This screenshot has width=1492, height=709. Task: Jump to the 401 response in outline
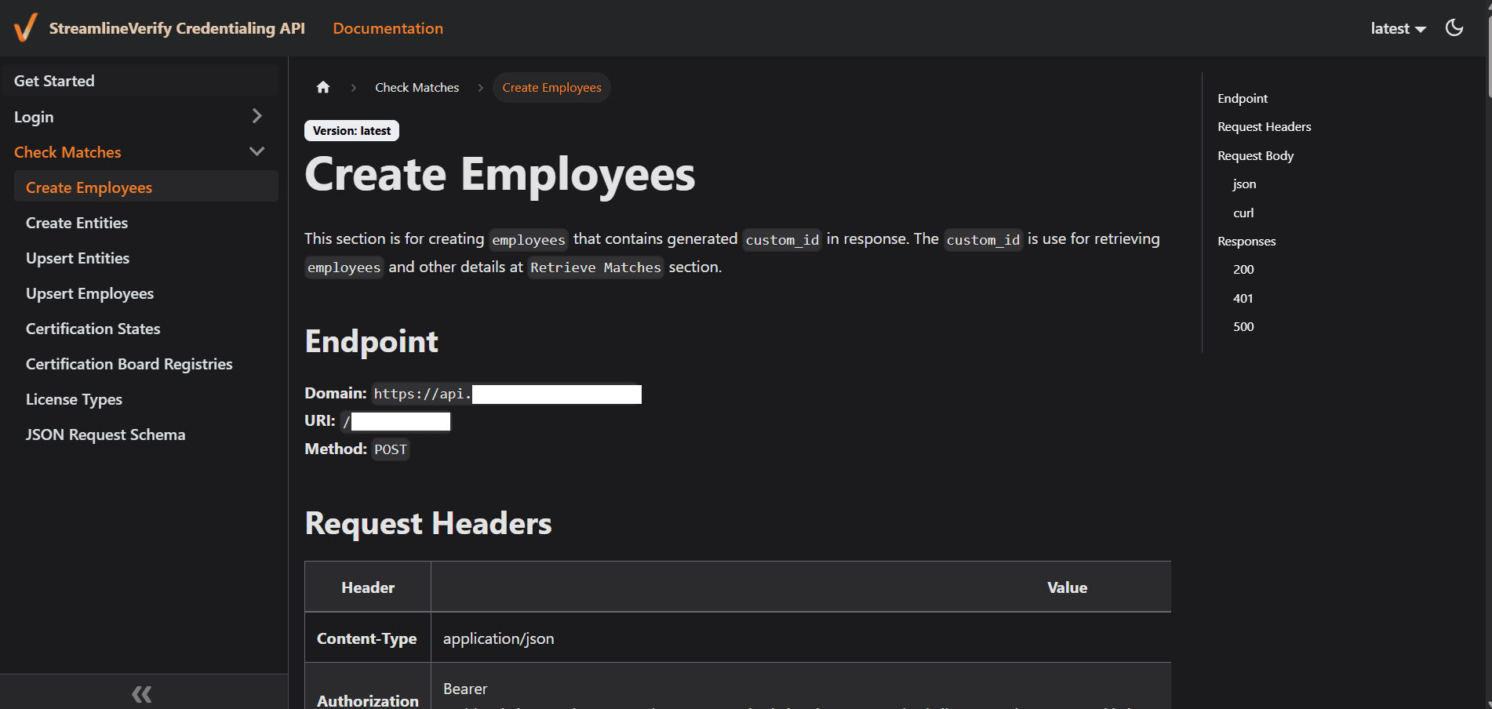(x=1243, y=298)
